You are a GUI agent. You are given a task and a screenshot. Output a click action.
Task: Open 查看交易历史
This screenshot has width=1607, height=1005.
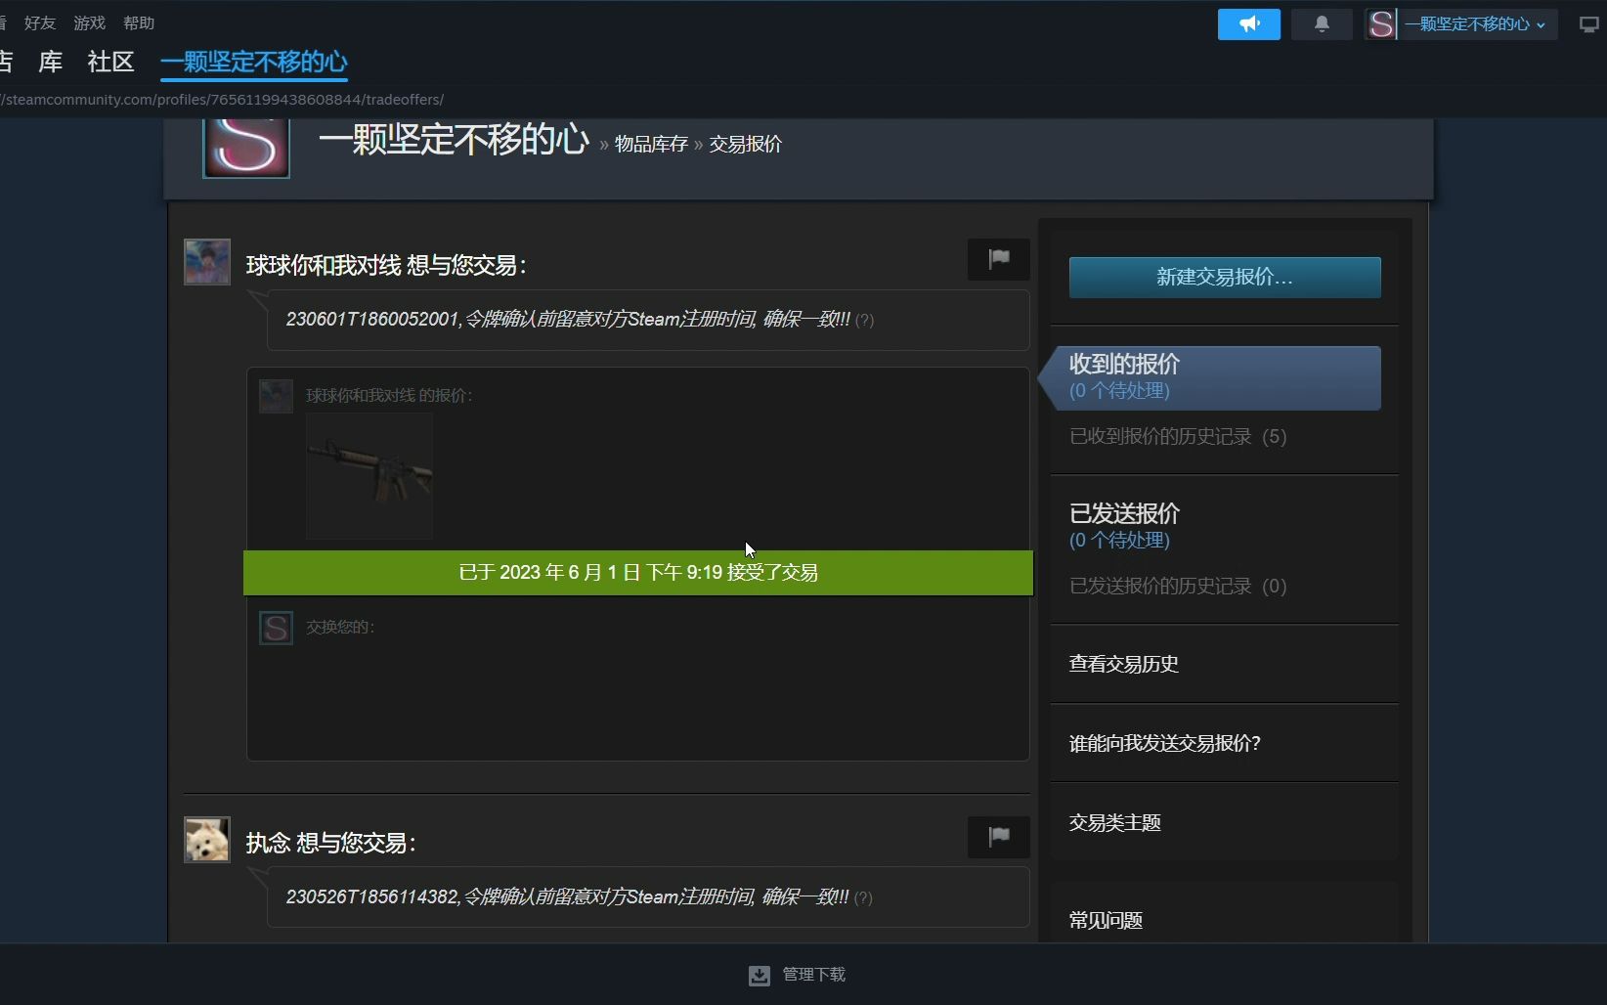click(x=1122, y=664)
